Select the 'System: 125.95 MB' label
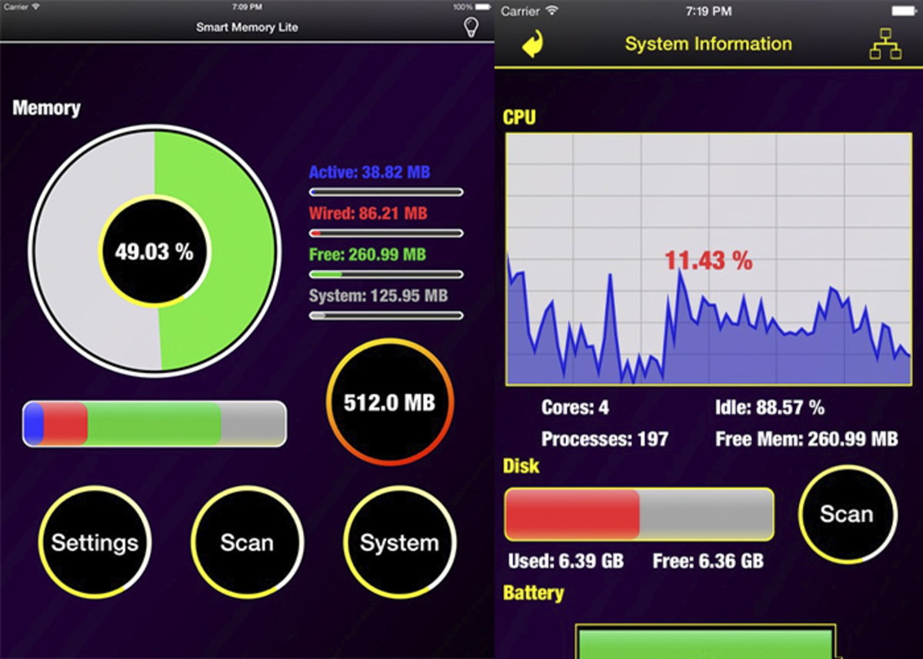 pos(378,295)
